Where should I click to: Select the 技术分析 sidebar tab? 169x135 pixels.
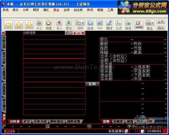4,58
